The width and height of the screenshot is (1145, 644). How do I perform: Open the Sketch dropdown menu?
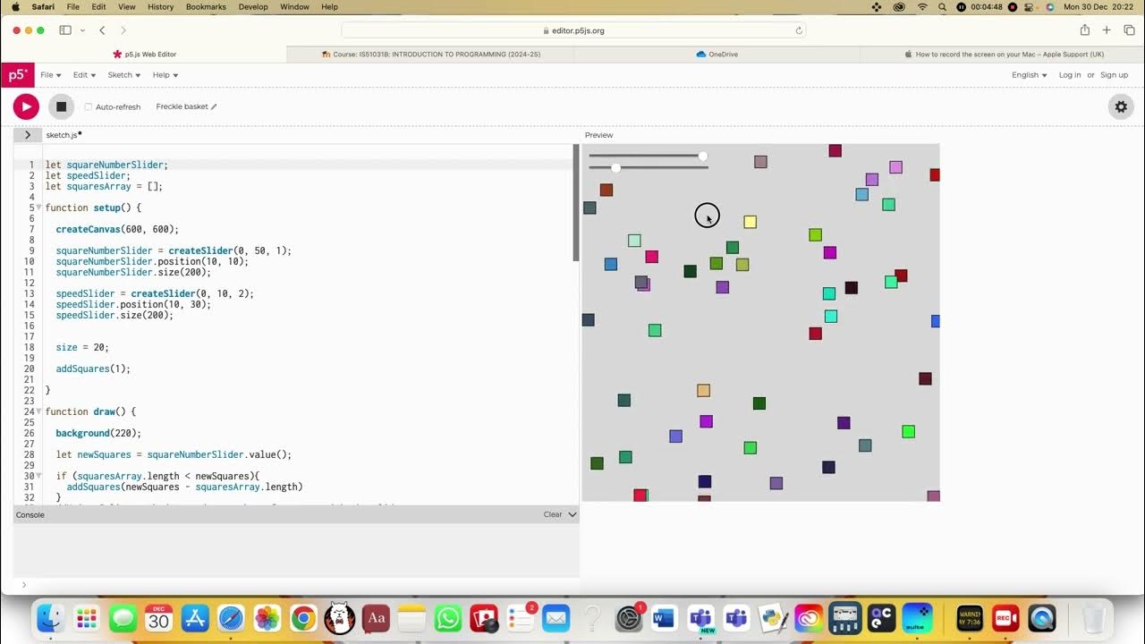point(123,75)
